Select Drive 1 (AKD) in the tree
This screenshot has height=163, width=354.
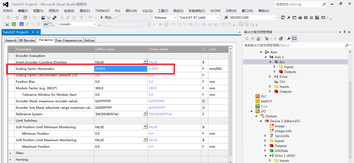point(285,156)
